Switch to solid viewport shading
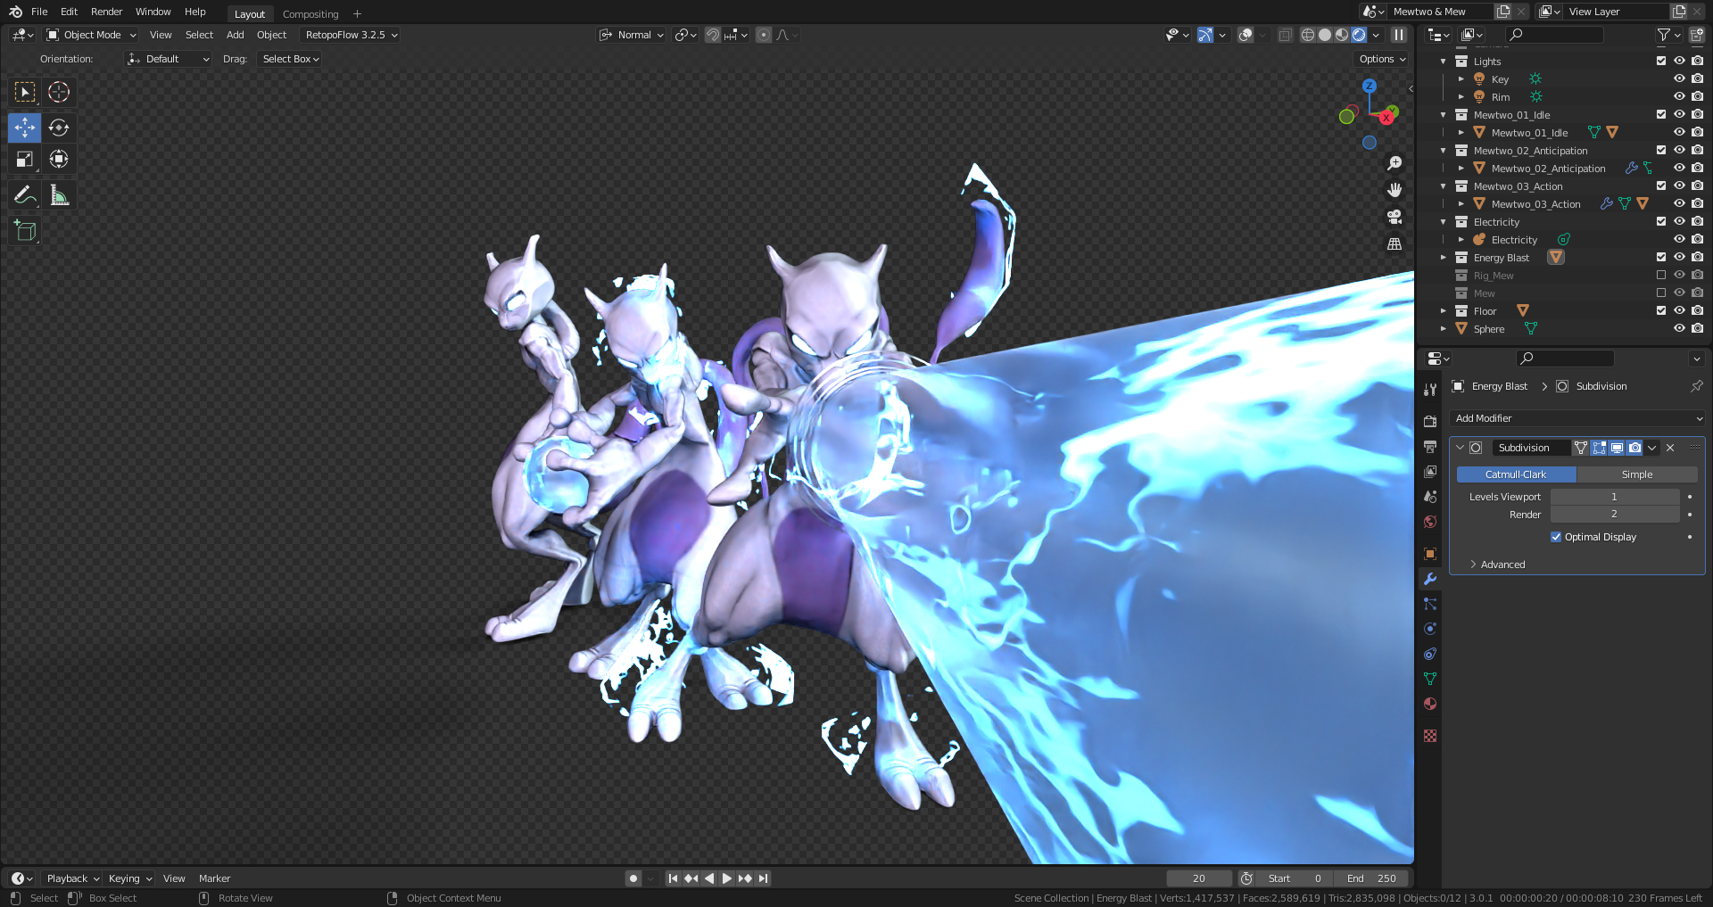Image resolution: width=1713 pixels, height=907 pixels. (1325, 35)
